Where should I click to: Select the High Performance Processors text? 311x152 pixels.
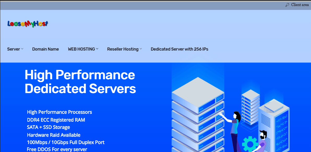(x=60, y=112)
